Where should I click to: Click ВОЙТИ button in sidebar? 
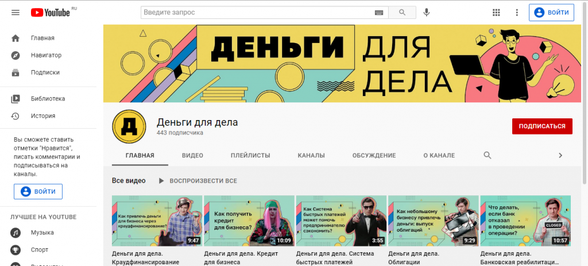[38, 191]
